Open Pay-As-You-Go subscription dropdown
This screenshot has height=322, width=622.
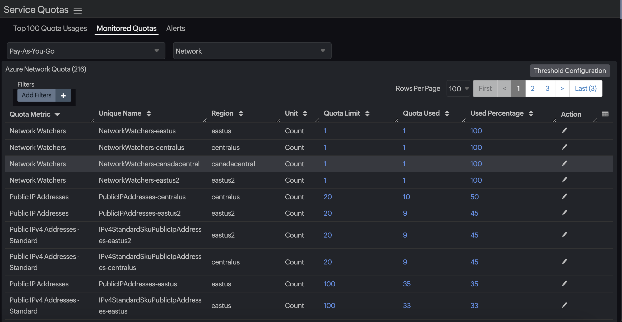tap(86, 51)
